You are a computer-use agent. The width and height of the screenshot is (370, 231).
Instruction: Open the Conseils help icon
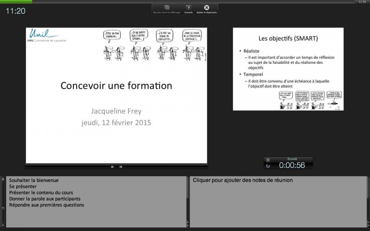click(188, 8)
